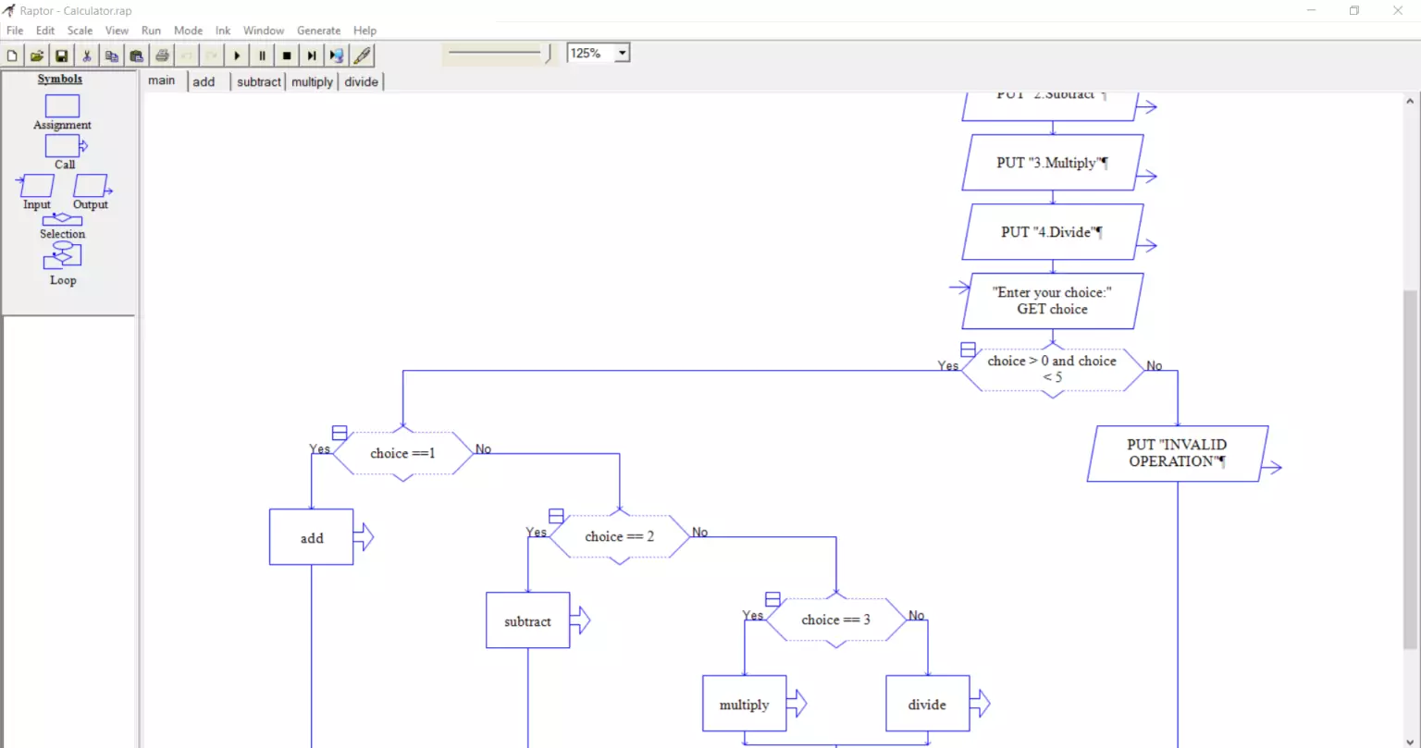
Task: Open the divide subchart tab
Action: coord(362,81)
